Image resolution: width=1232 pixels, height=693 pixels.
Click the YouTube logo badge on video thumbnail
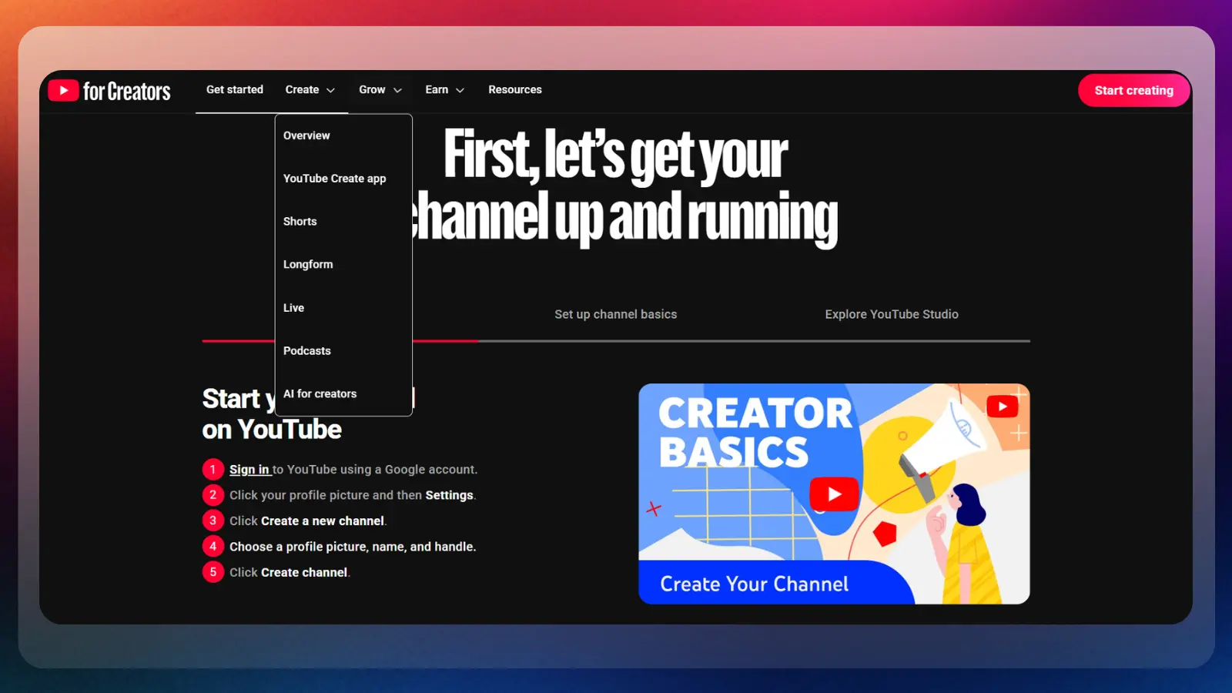(1003, 407)
